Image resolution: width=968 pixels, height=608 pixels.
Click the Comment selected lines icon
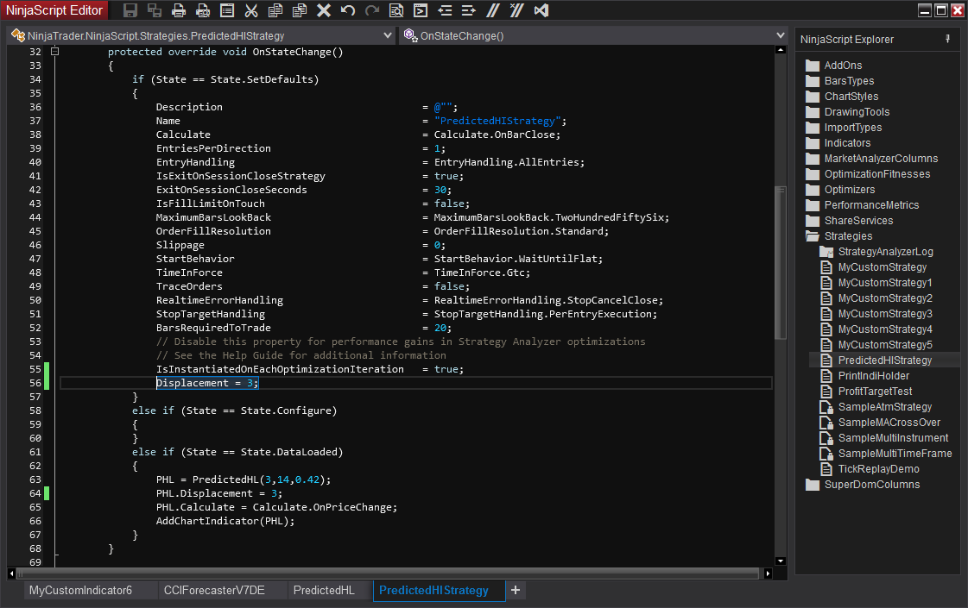[493, 10]
